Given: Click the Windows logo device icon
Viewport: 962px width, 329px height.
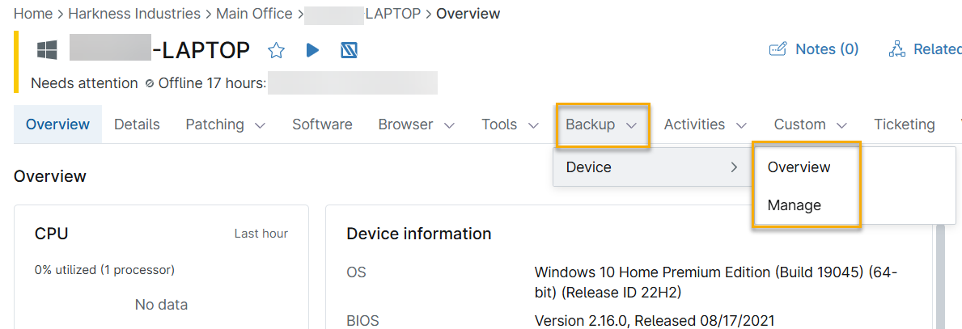Looking at the screenshot, I should 47,51.
